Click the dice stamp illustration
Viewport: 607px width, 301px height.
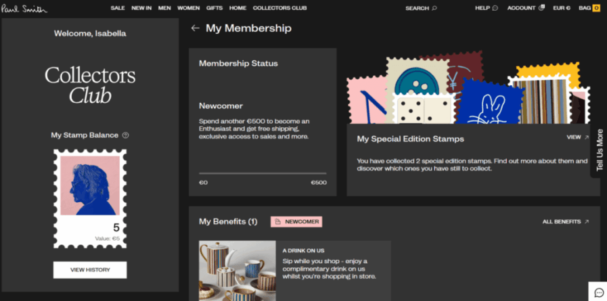click(423, 109)
